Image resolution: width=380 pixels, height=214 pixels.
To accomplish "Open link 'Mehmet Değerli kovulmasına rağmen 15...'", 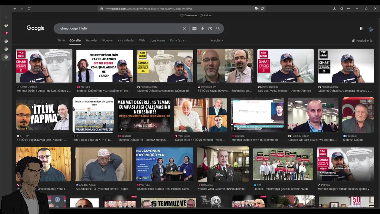I will click(x=164, y=91).
